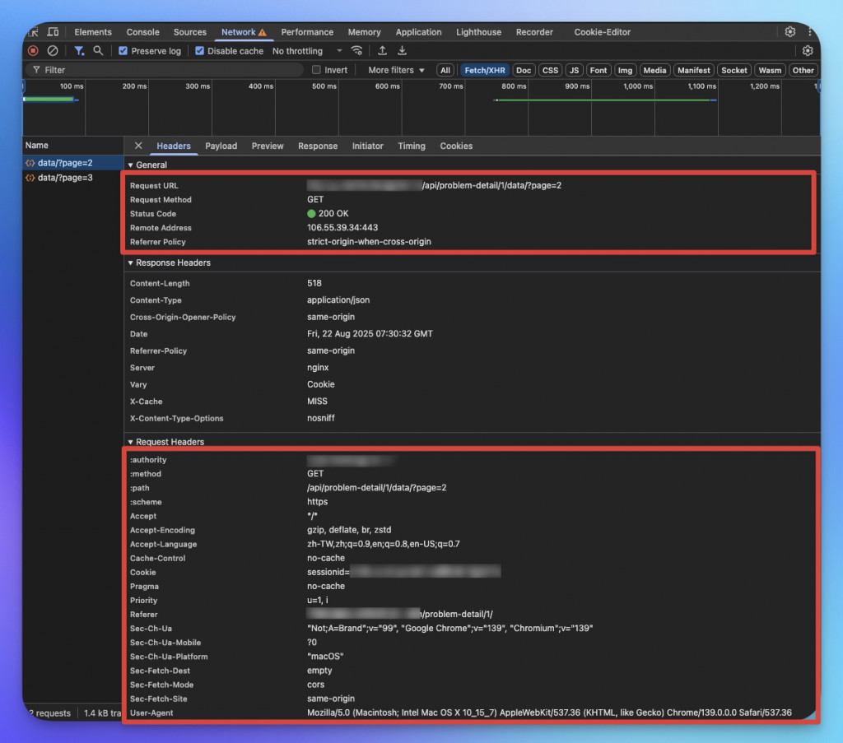The width and height of the screenshot is (843, 743).
Task: Select the Payload detail tab
Action: point(221,146)
